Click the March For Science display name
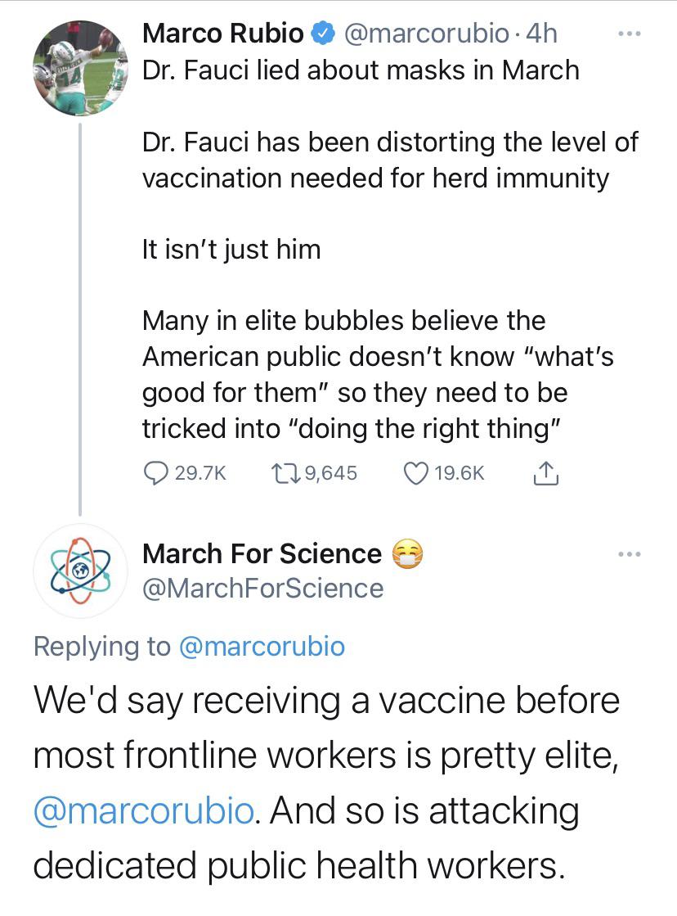Screen dimensions: 677x916 coord(262,554)
